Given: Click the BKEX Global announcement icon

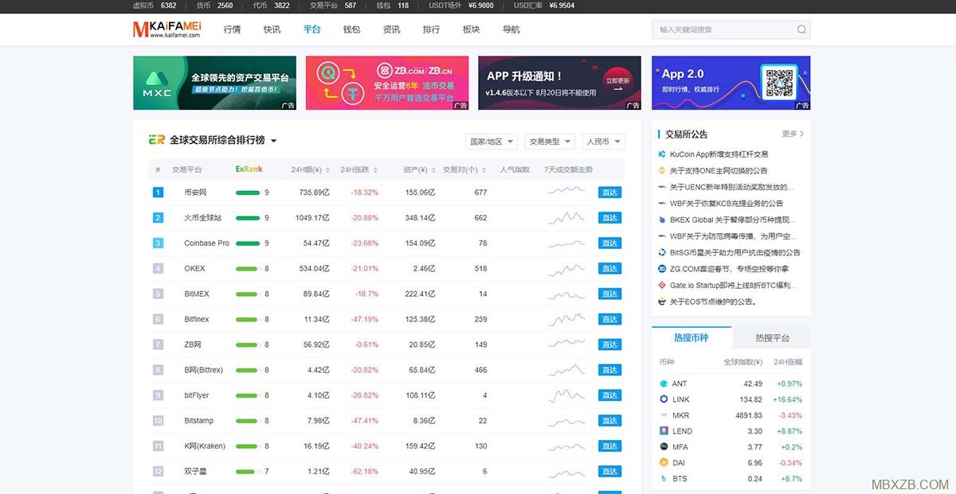Looking at the screenshot, I should pos(662,220).
